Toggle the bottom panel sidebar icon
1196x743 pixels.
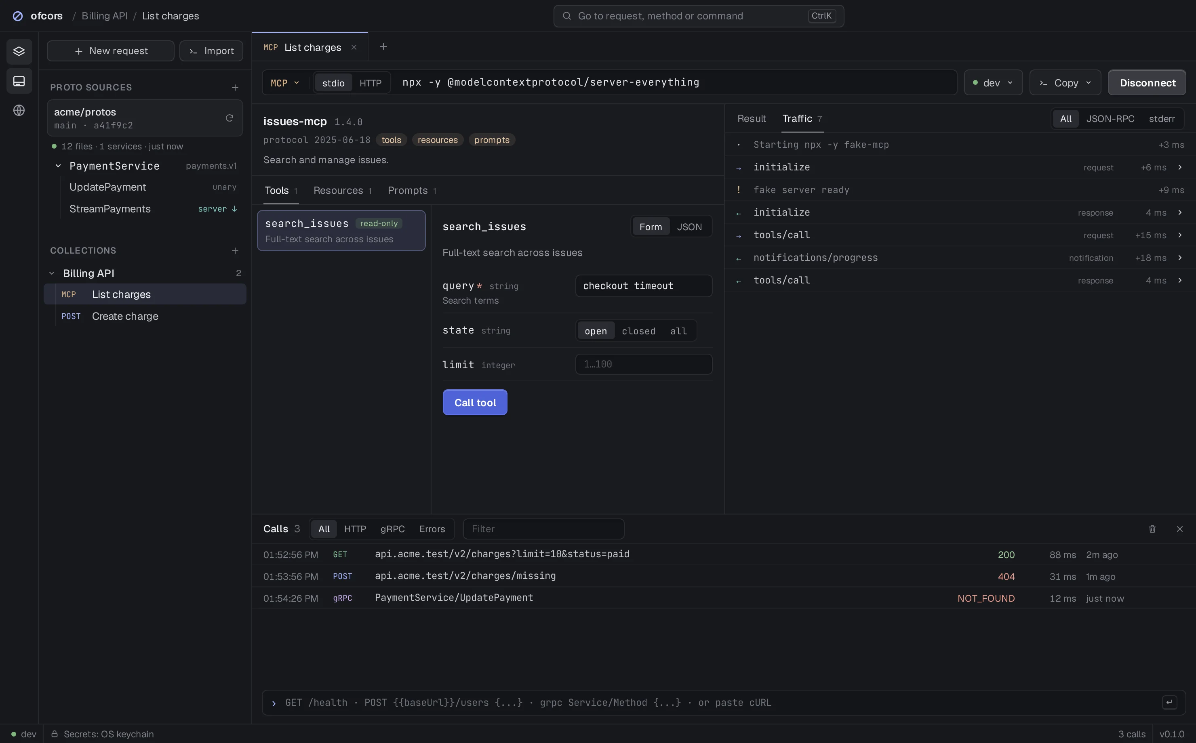(19, 81)
